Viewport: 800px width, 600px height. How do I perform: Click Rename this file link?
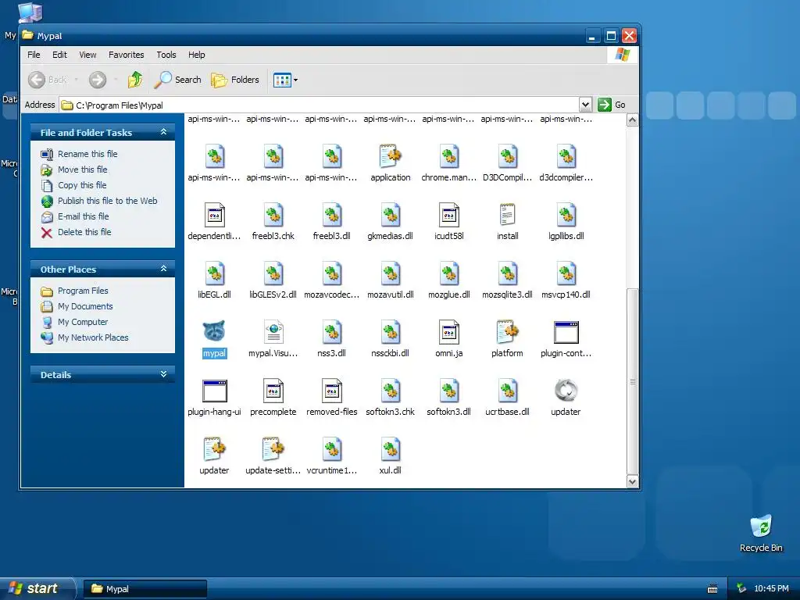(87, 154)
